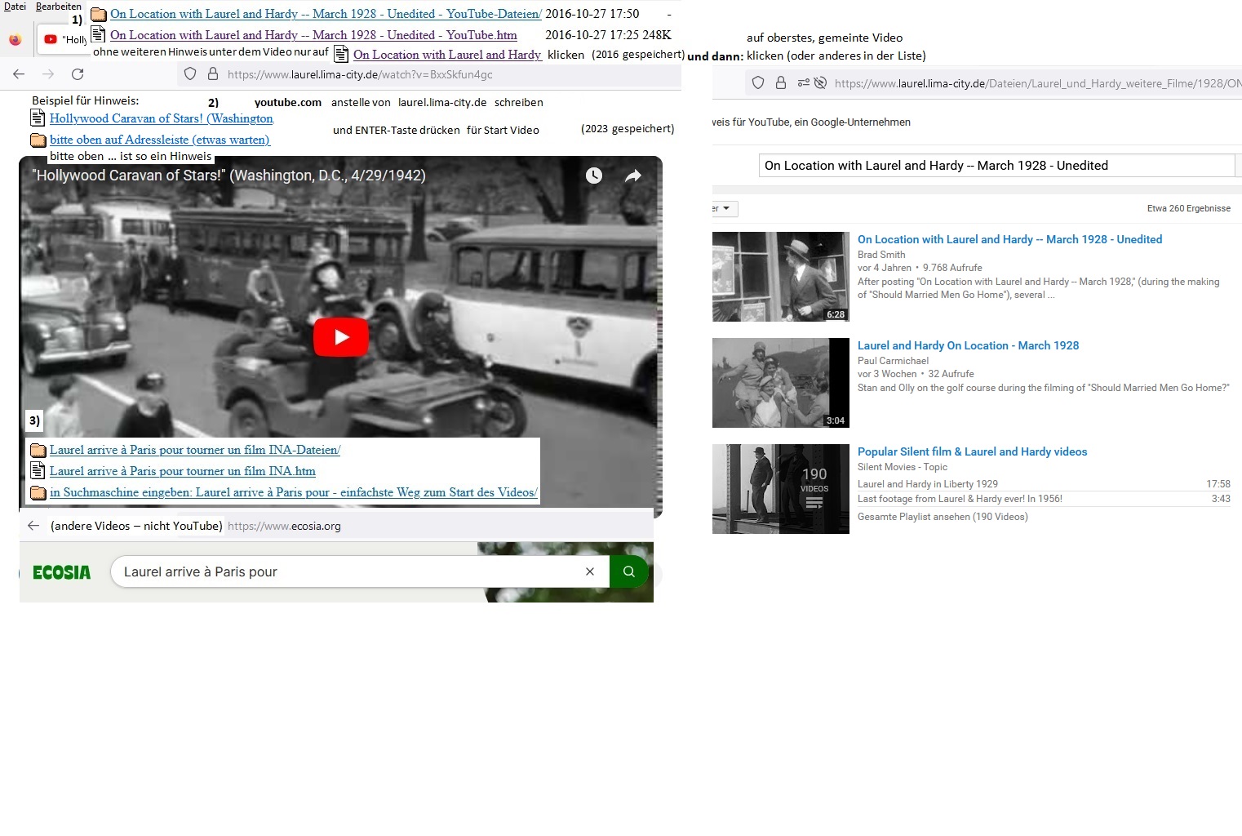Screen dimensions: 1242x836
Task: Click the Firefox icon in the tab bar
Action: click(x=15, y=39)
